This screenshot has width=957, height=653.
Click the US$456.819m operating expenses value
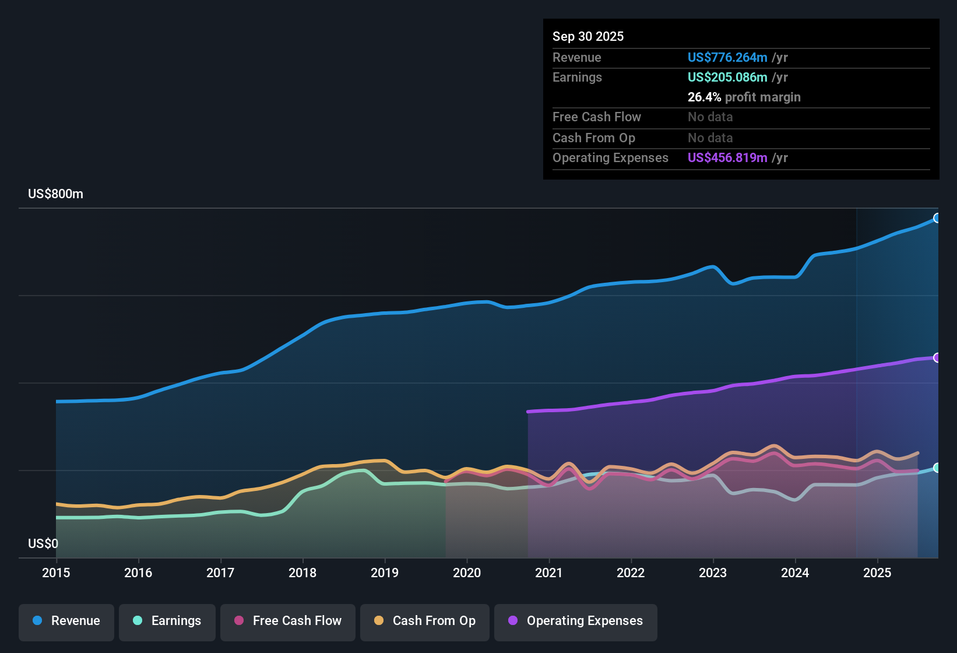pos(727,157)
